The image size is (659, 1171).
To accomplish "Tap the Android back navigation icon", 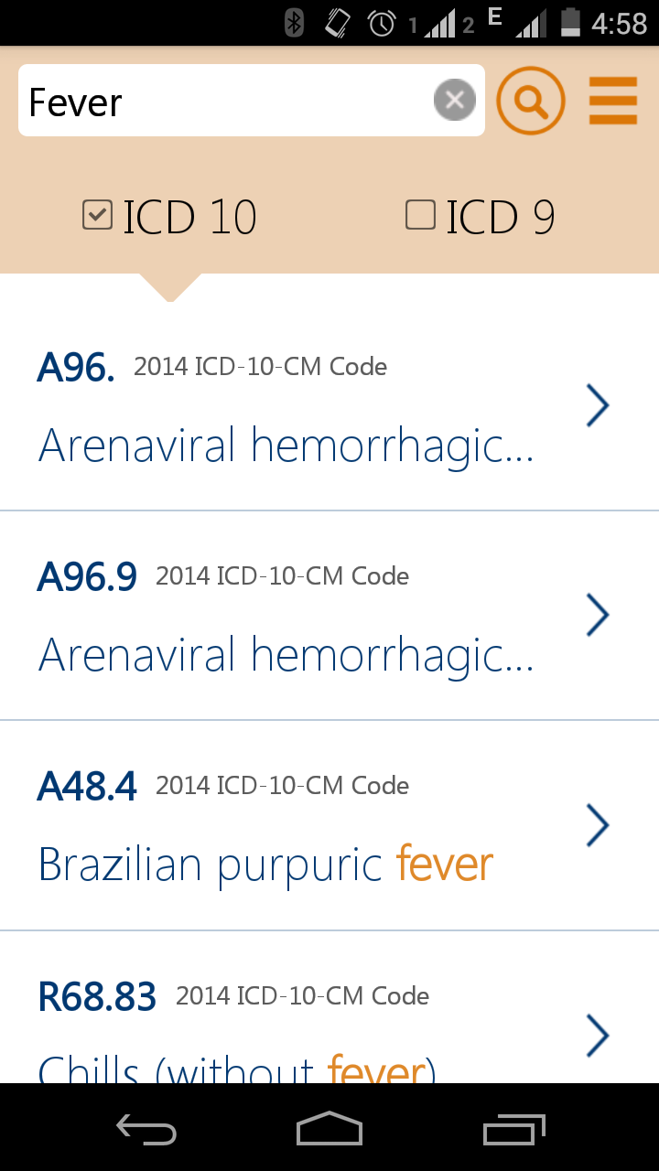I will pyautogui.click(x=146, y=1130).
